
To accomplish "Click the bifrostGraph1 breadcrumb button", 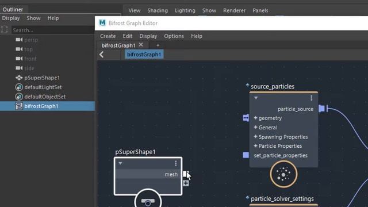I will pyautogui.click(x=144, y=55).
